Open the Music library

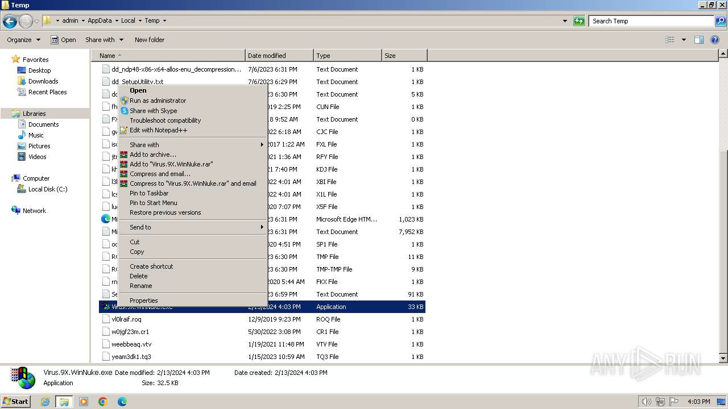[x=36, y=135]
